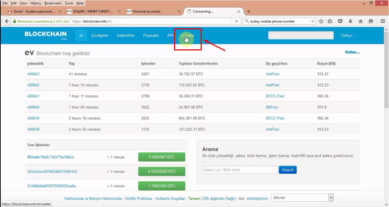The image size is (389, 207).
Task: Click the blue Search button
Action: pyautogui.click(x=288, y=170)
